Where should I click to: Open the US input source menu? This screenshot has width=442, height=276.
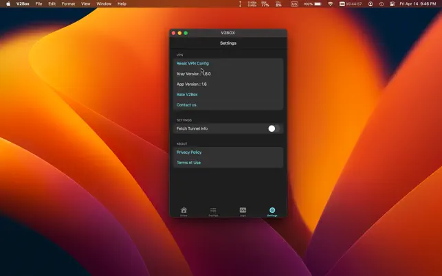(x=294, y=4)
